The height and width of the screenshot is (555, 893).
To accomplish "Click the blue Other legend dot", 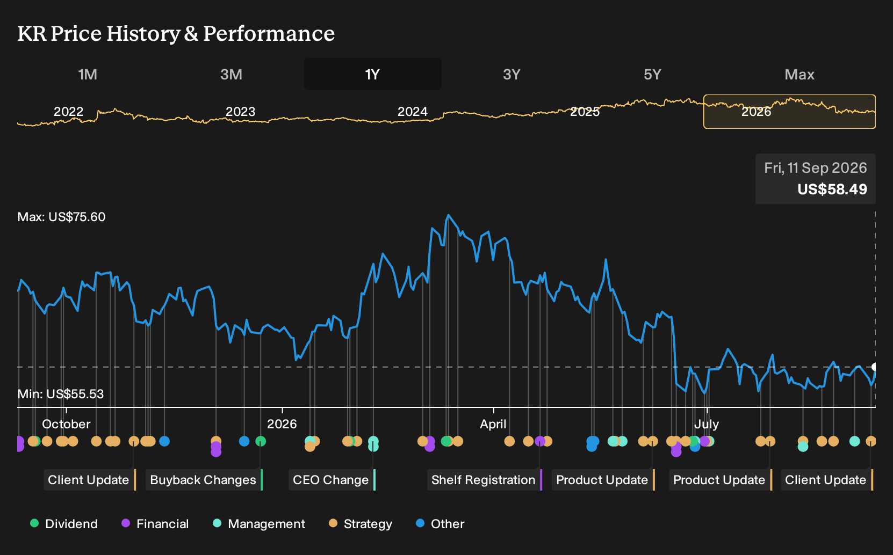I will [420, 523].
